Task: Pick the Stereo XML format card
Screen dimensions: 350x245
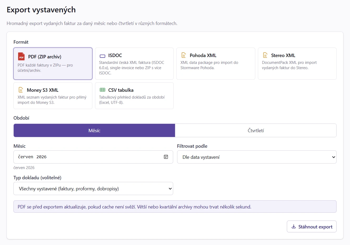Action: (297, 64)
